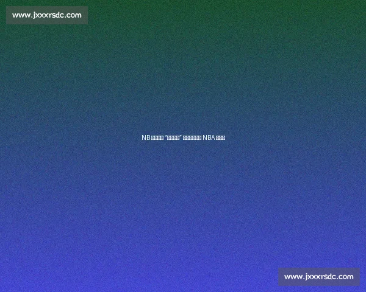Click the placeholder characters after "NBA"
This screenshot has width=366, height=292.
tap(221, 137)
